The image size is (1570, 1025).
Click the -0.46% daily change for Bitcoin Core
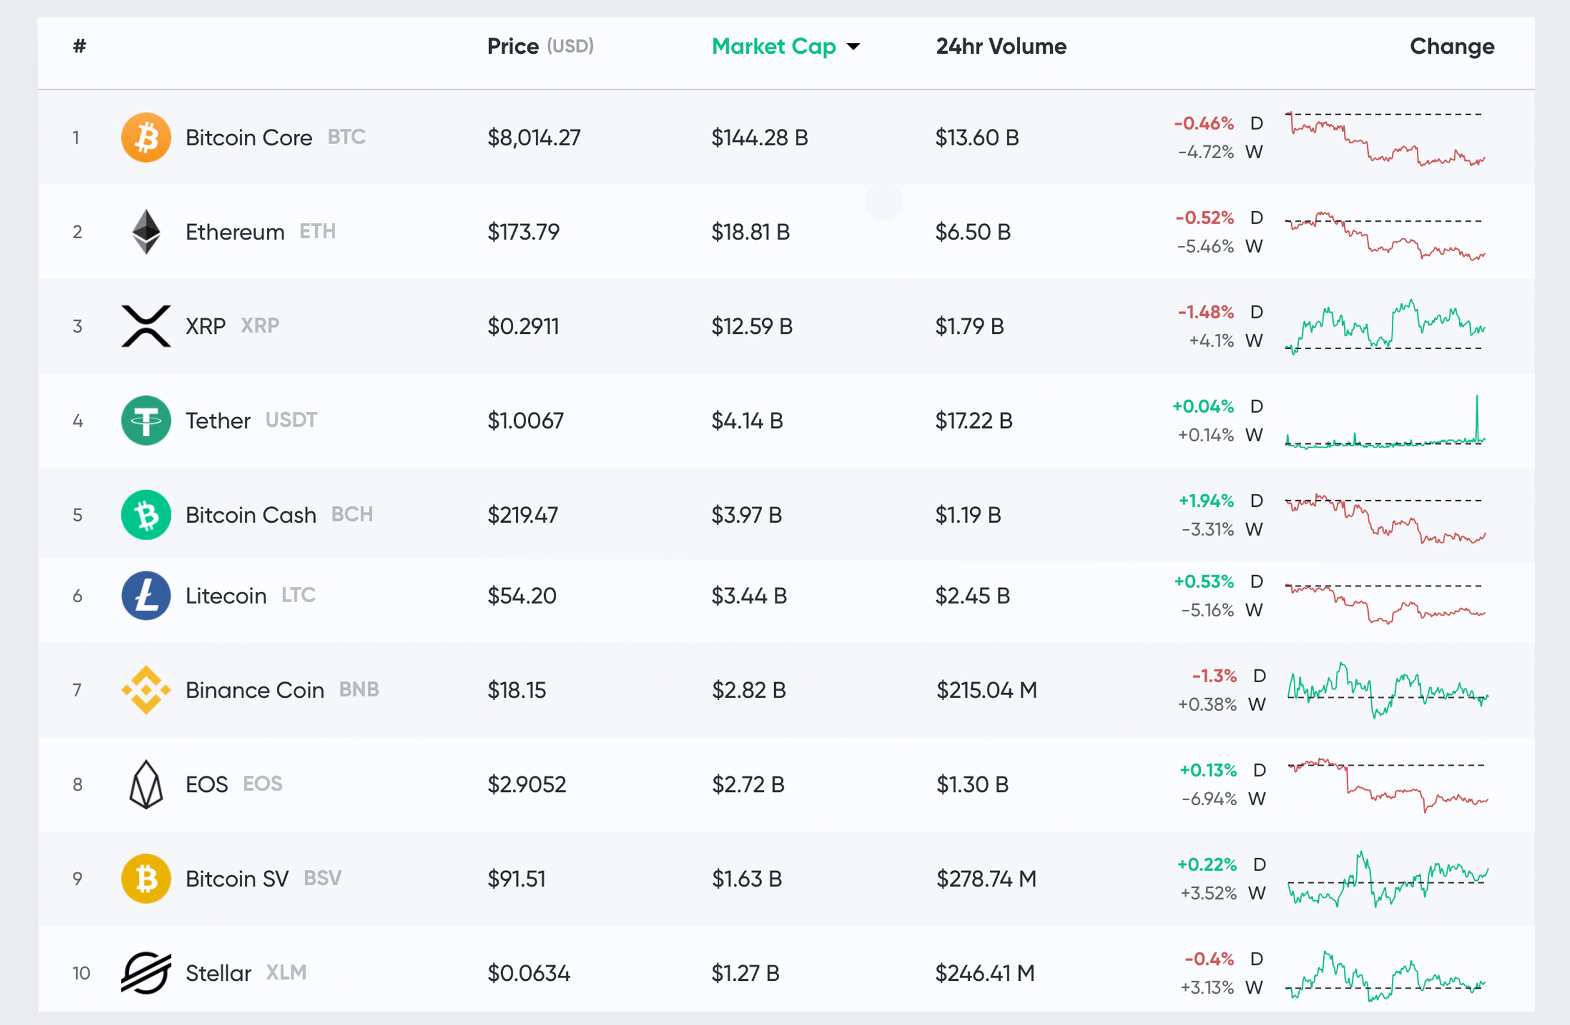[x=1203, y=124]
